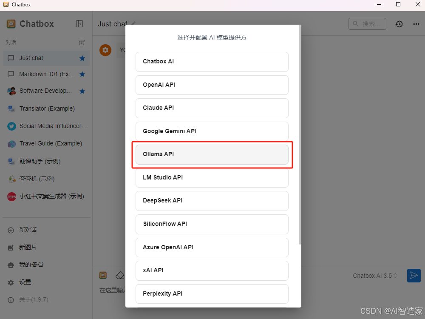The image size is (425, 319).
Task: Click the eraser icon above message input
Action: click(119, 276)
